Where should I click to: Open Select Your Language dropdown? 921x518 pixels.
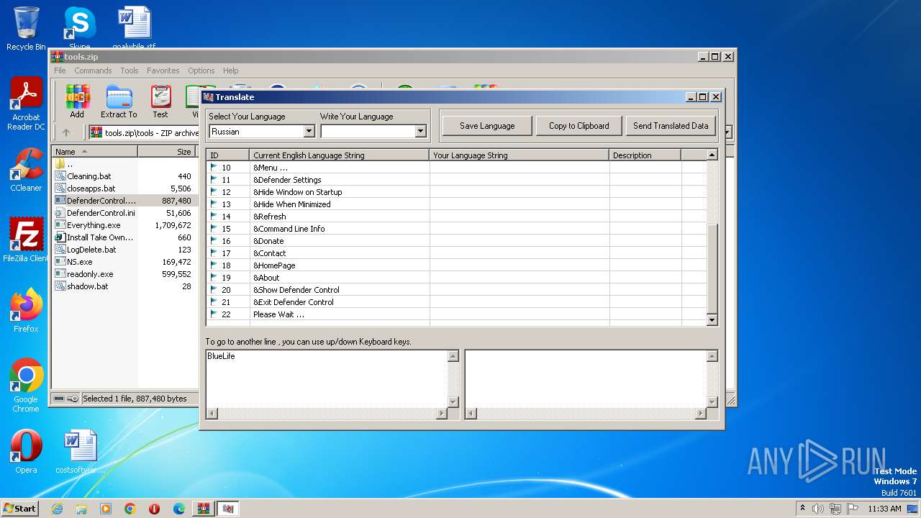click(309, 132)
